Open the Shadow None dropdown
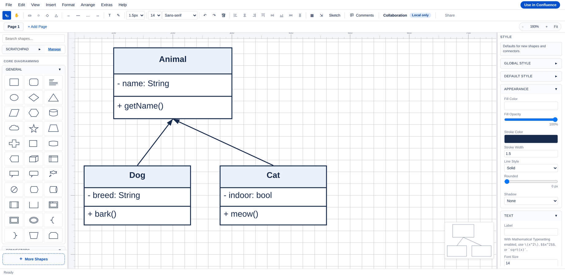This screenshot has height=276, width=565. (x=531, y=201)
